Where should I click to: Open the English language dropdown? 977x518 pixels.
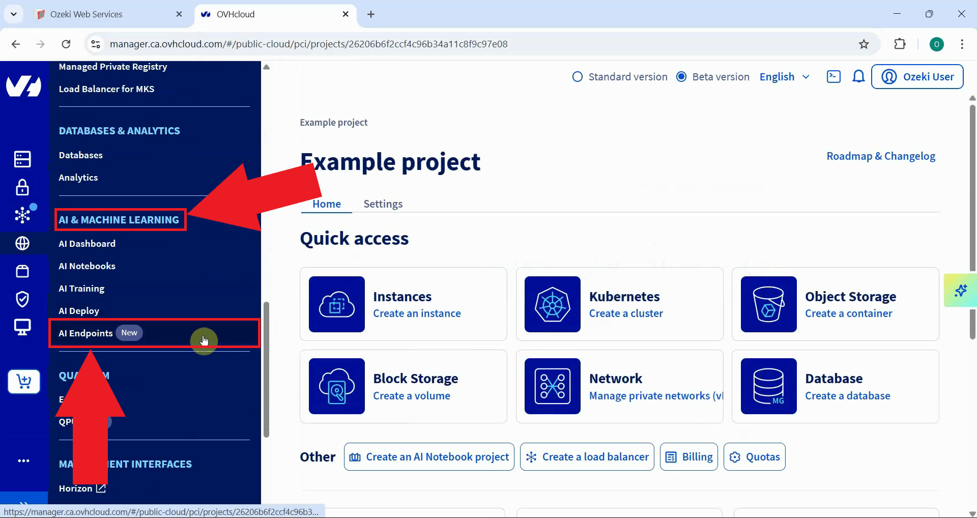tap(784, 77)
